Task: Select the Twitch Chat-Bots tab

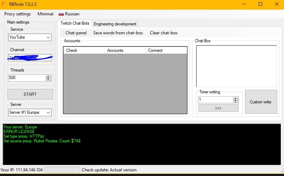Action: coord(75,24)
